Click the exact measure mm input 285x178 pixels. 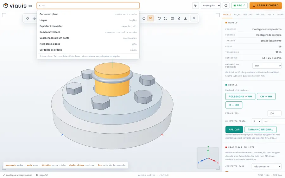pyautogui.click(x=273, y=121)
